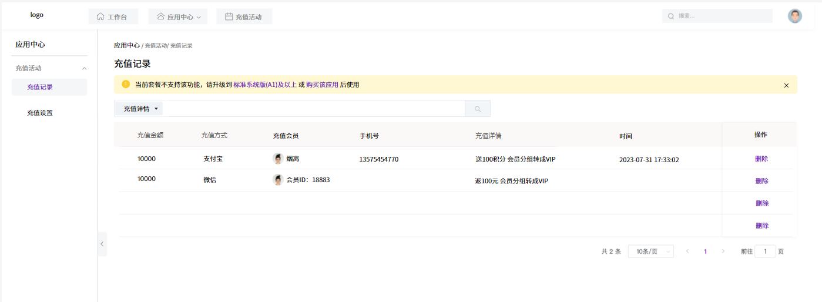
Task: Click the page number jump input field
Action: (x=764, y=251)
